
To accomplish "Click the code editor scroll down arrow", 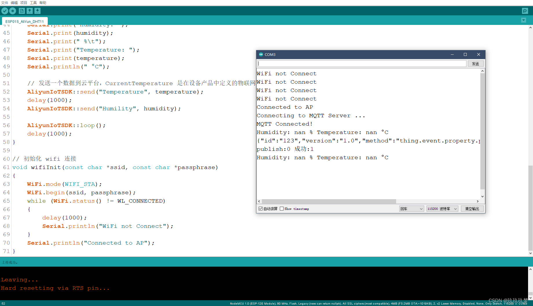I will coord(530,253).
